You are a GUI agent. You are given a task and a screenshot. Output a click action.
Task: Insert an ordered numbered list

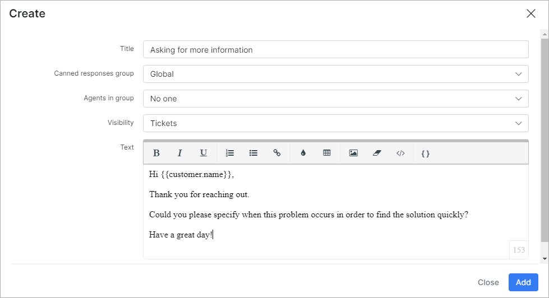coord(230,153)
